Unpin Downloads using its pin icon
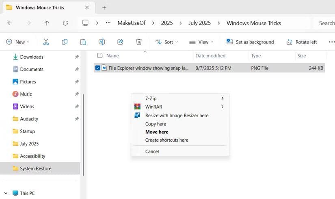This screenshot has height=199, width=335. tap(77, 57)
